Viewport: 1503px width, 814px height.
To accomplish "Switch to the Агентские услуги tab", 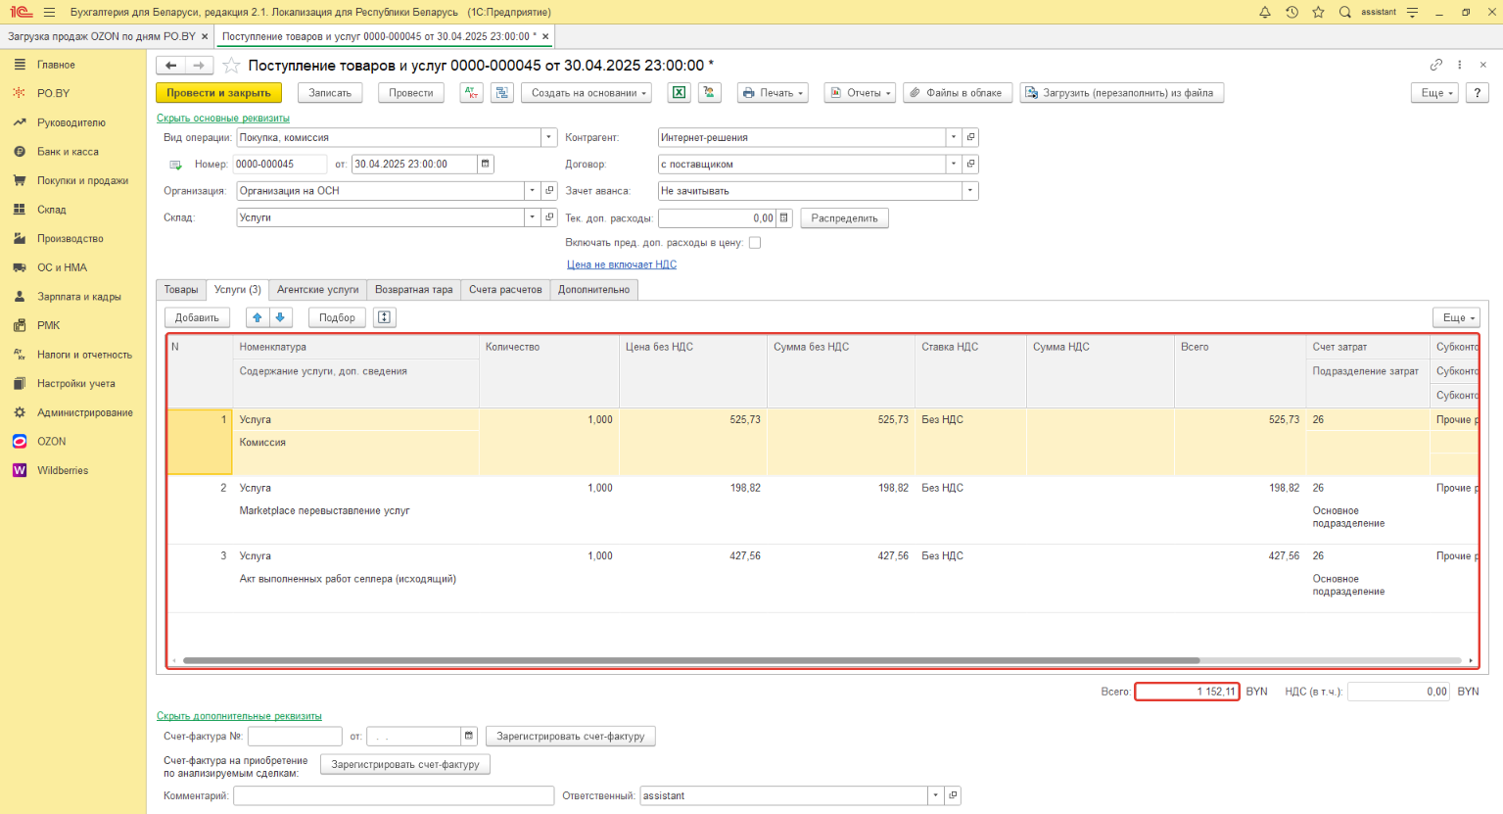I will tap(318, 290).
